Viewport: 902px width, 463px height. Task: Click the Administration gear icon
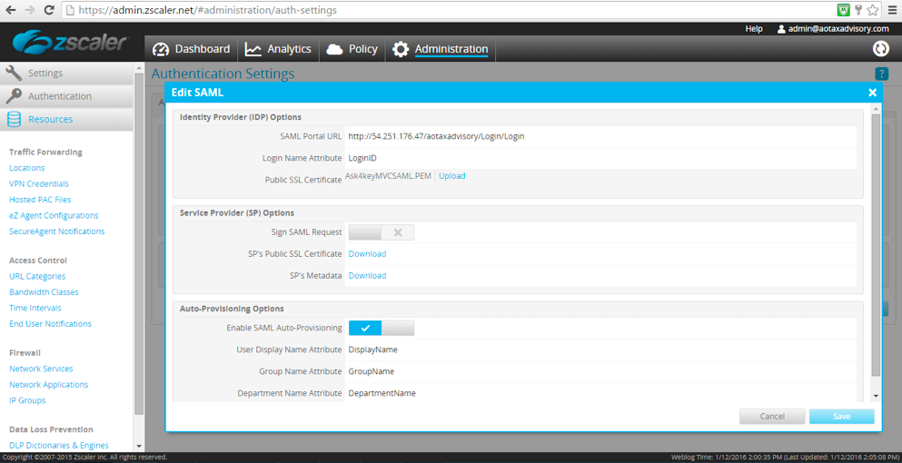[x=401, y=49]
